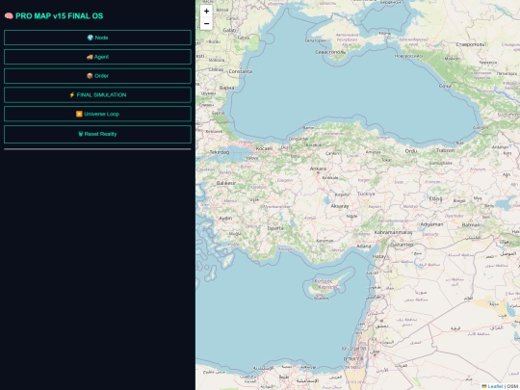Click the Aydın city label
520x390 pixels.
226,219
